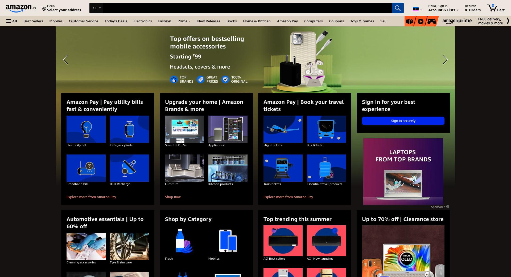Open Laptops from top brands ad

(x=403, y=172)
